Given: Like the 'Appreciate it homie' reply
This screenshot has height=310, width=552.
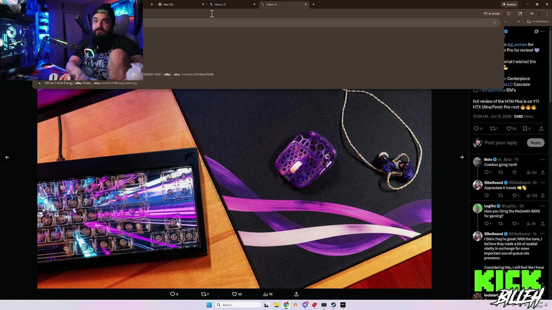Looking at the screenshot, I should (515, 195).
